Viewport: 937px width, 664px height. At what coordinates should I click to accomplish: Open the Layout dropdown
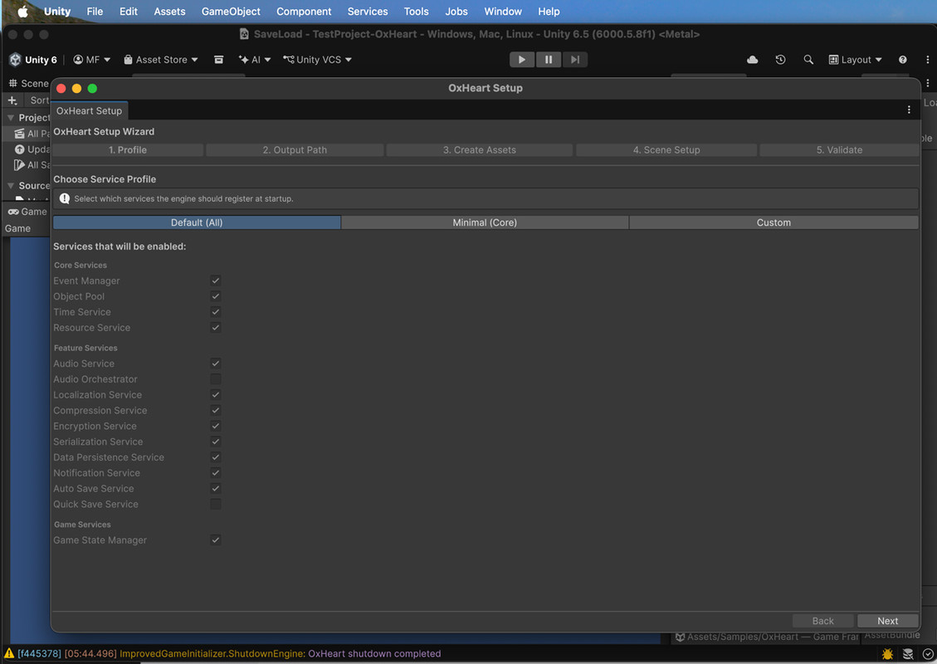tap(855, 60)
